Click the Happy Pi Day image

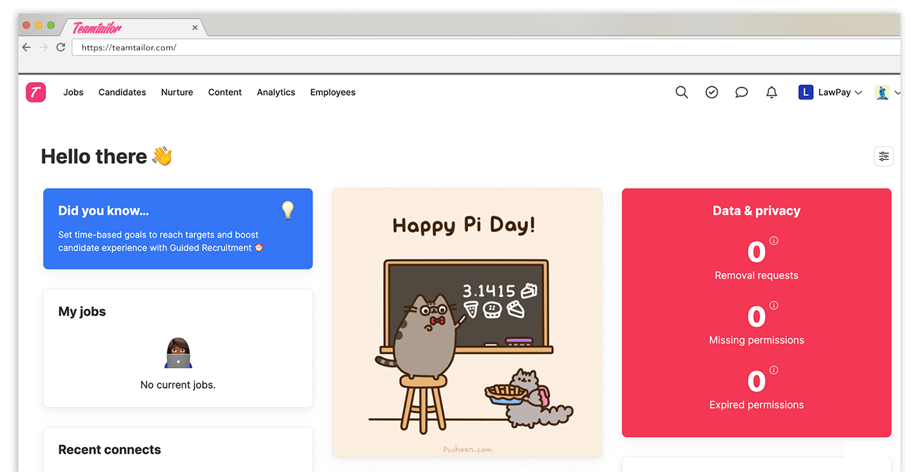467,322
